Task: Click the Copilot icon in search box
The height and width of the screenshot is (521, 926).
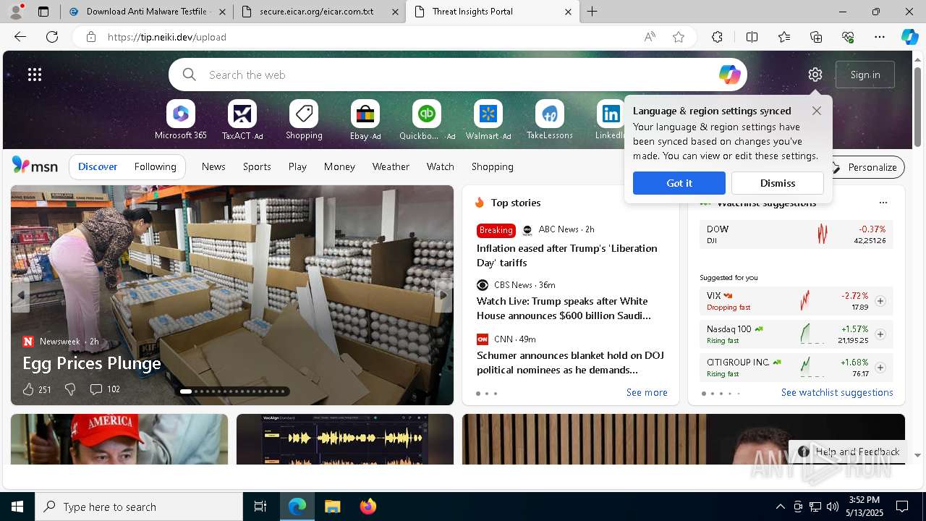Action: [x=729, y=75]
